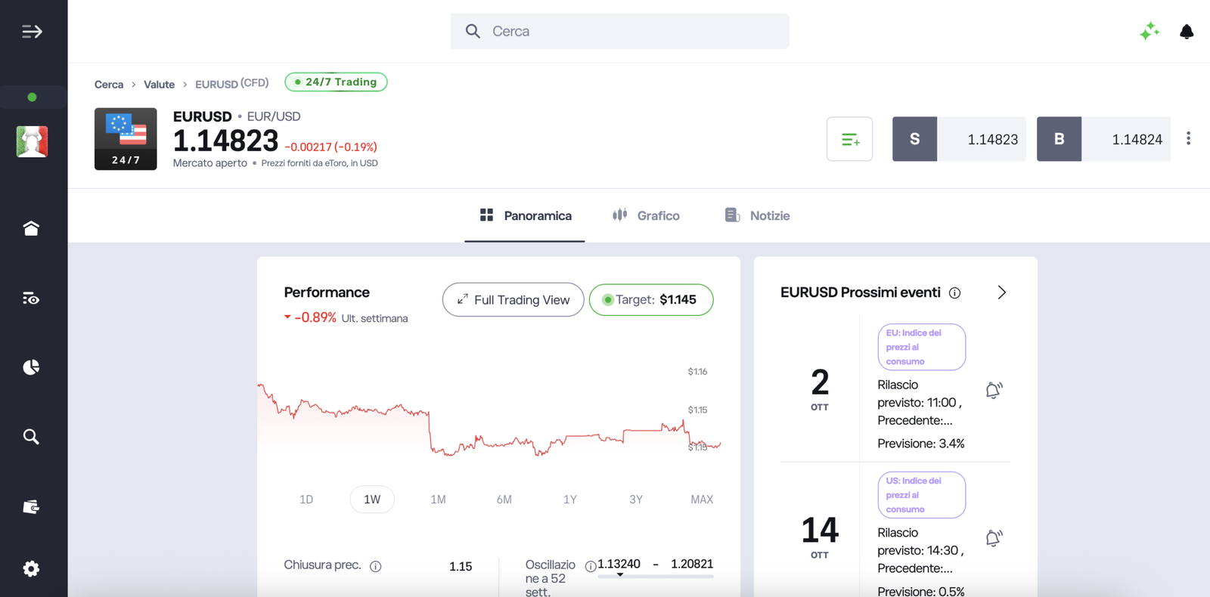Click the -0.00217 (-0.19%) change text

330,147
